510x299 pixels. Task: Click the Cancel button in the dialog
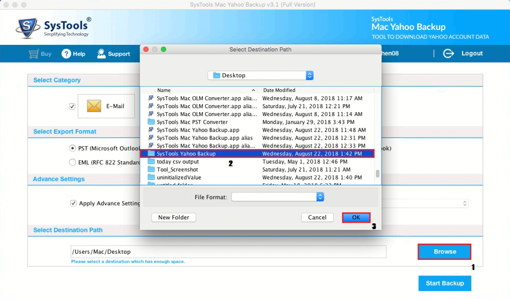pyautogui.click(x=317, y=217)
